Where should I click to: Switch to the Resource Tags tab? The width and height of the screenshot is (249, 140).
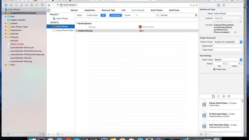(108, 10)
